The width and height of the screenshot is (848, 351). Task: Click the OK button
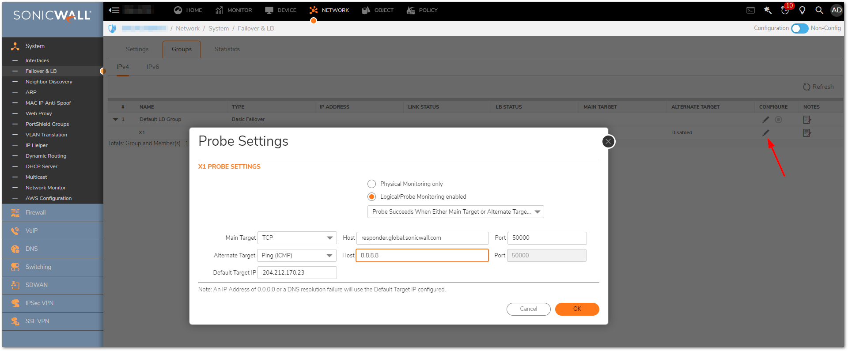pyautogui.click(x=577, y=309)
